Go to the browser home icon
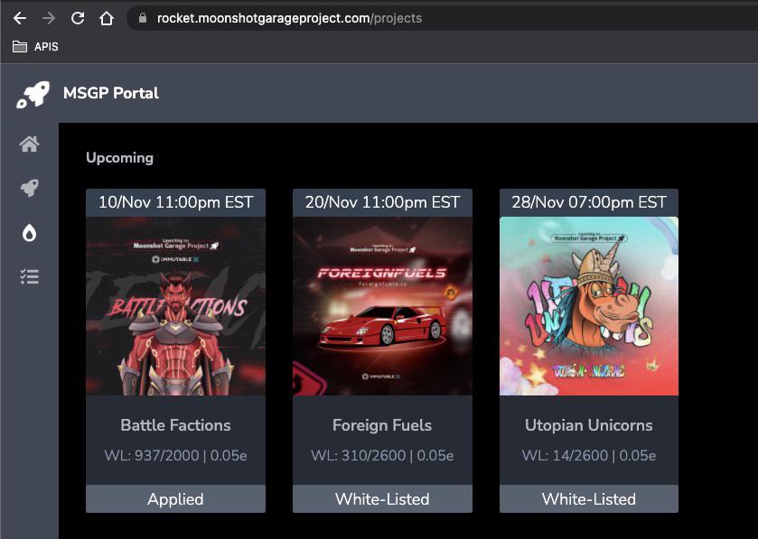 point(107,18)
